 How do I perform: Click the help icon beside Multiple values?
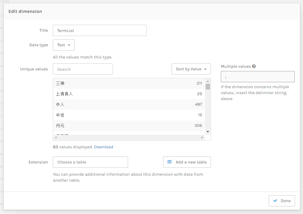click(x=254, y=66)
